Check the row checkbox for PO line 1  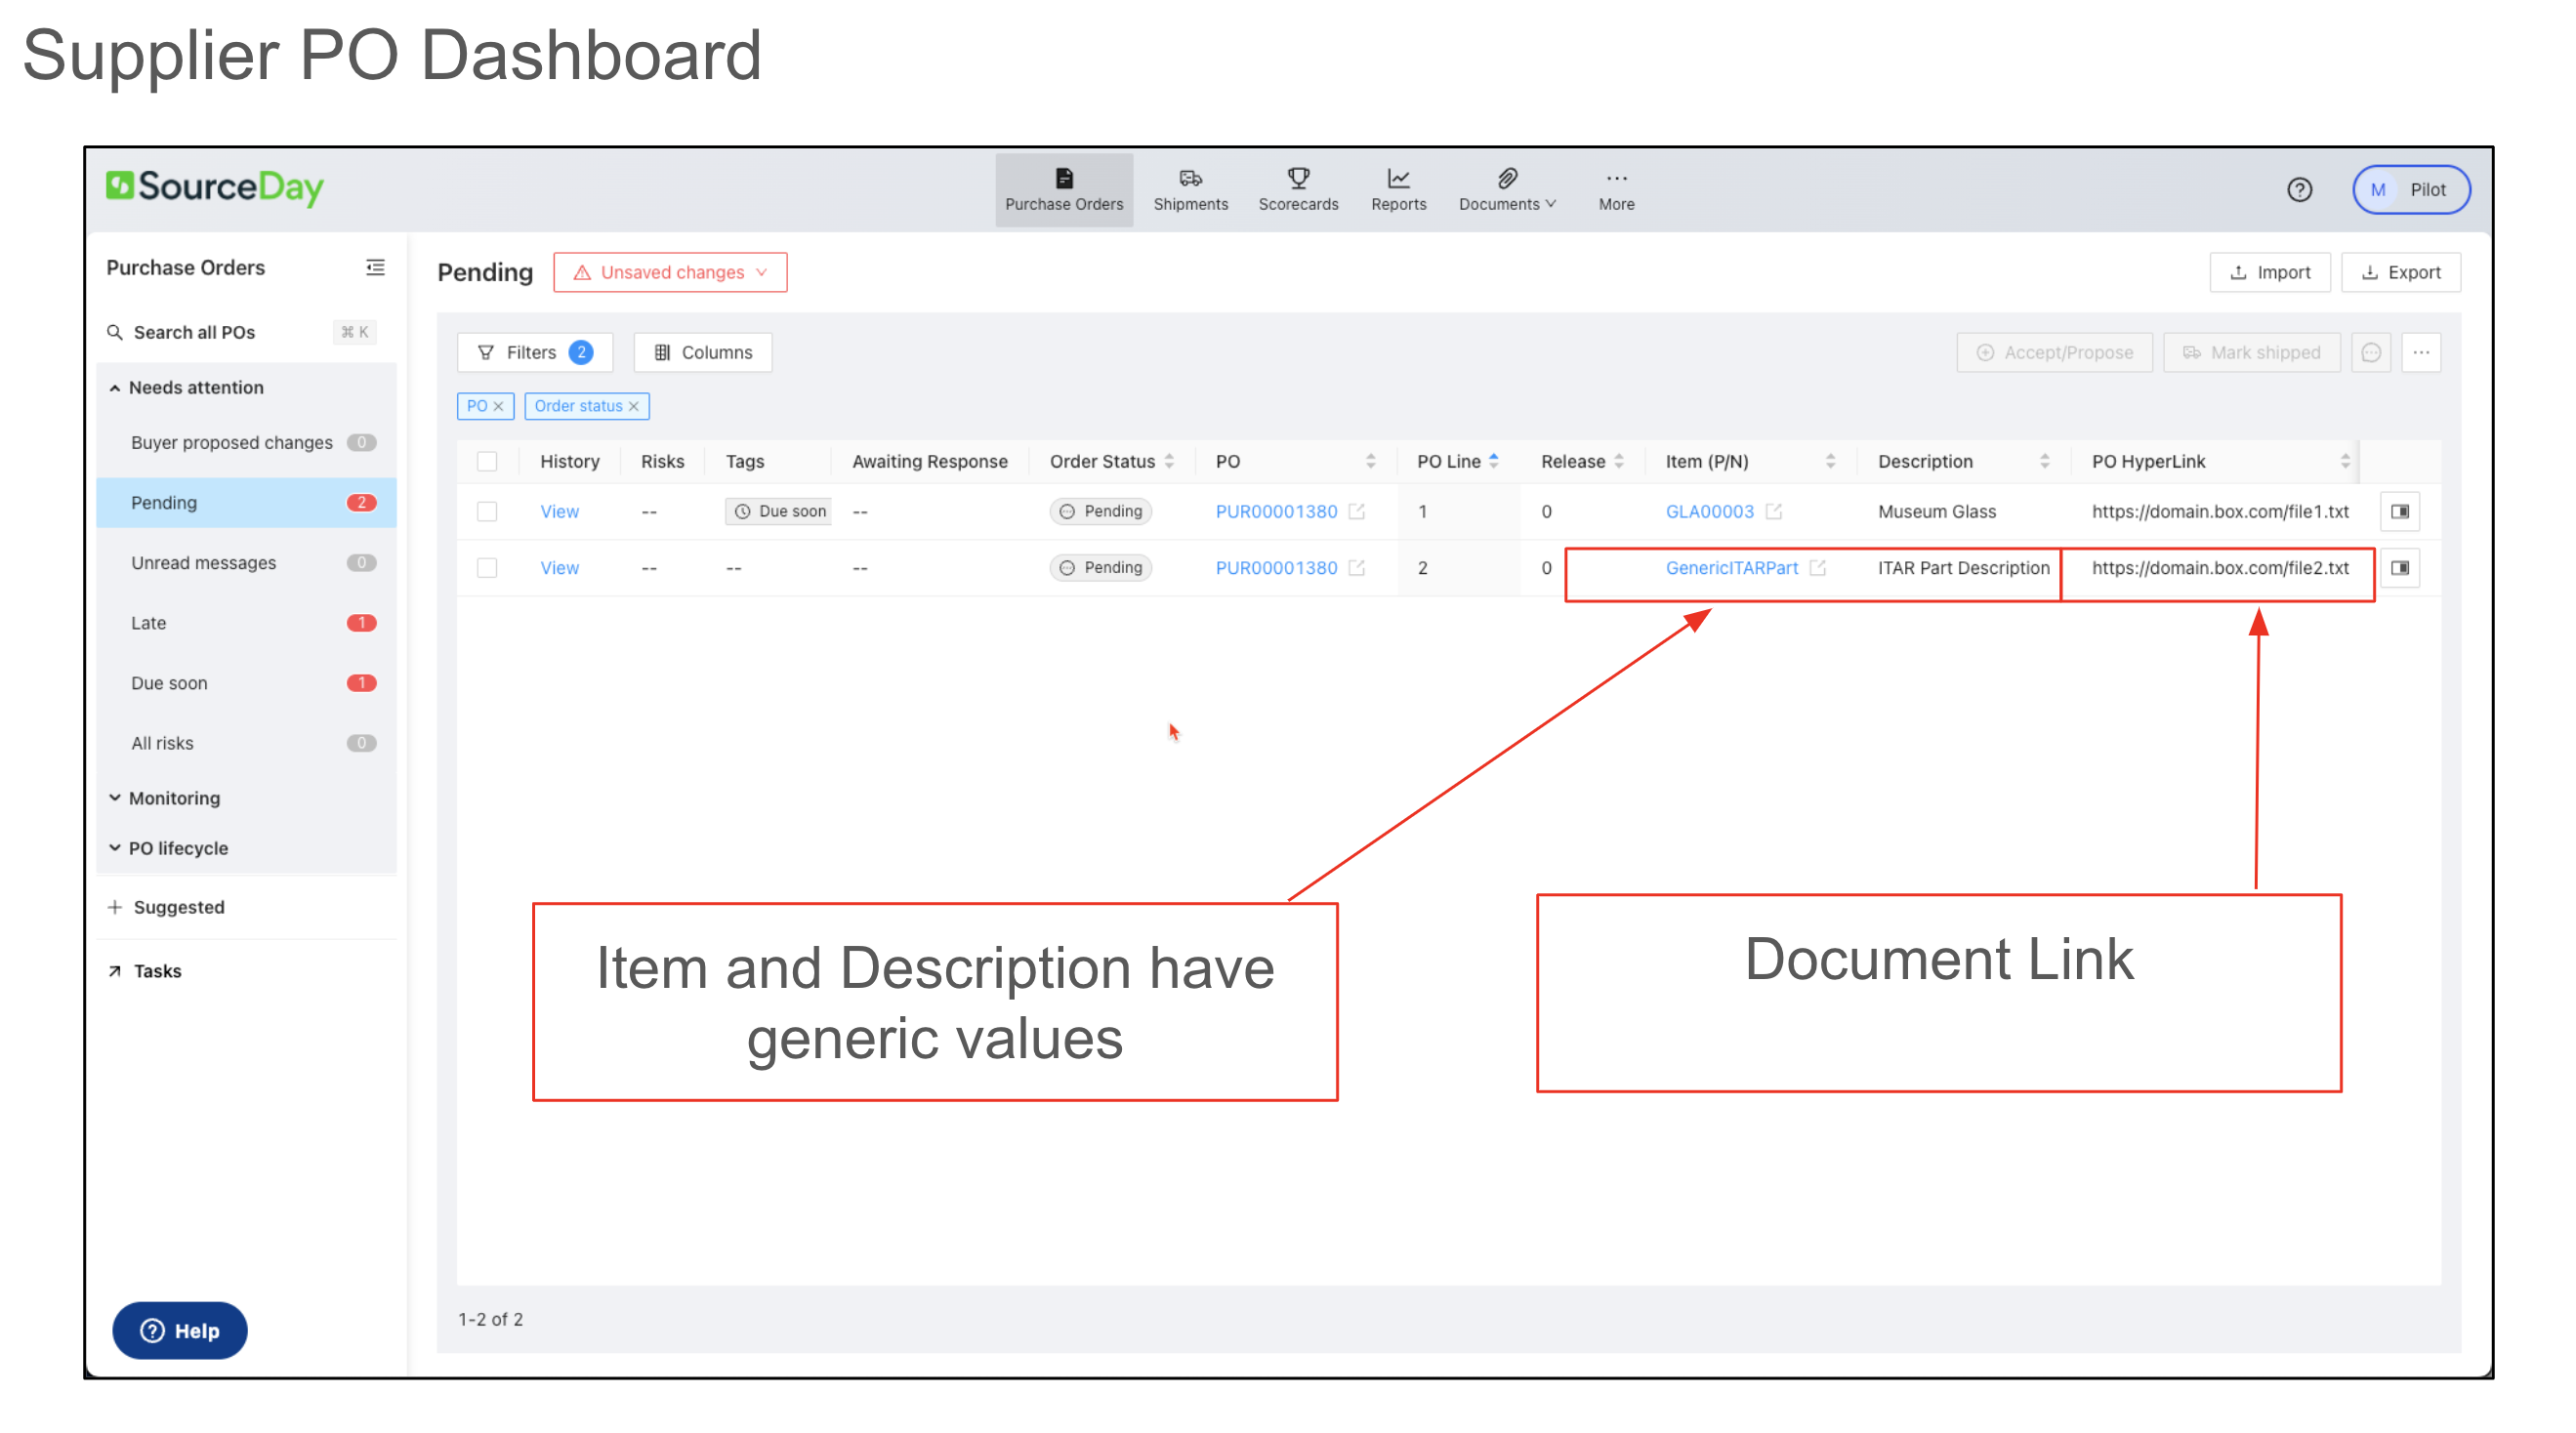tap(488, 511)
